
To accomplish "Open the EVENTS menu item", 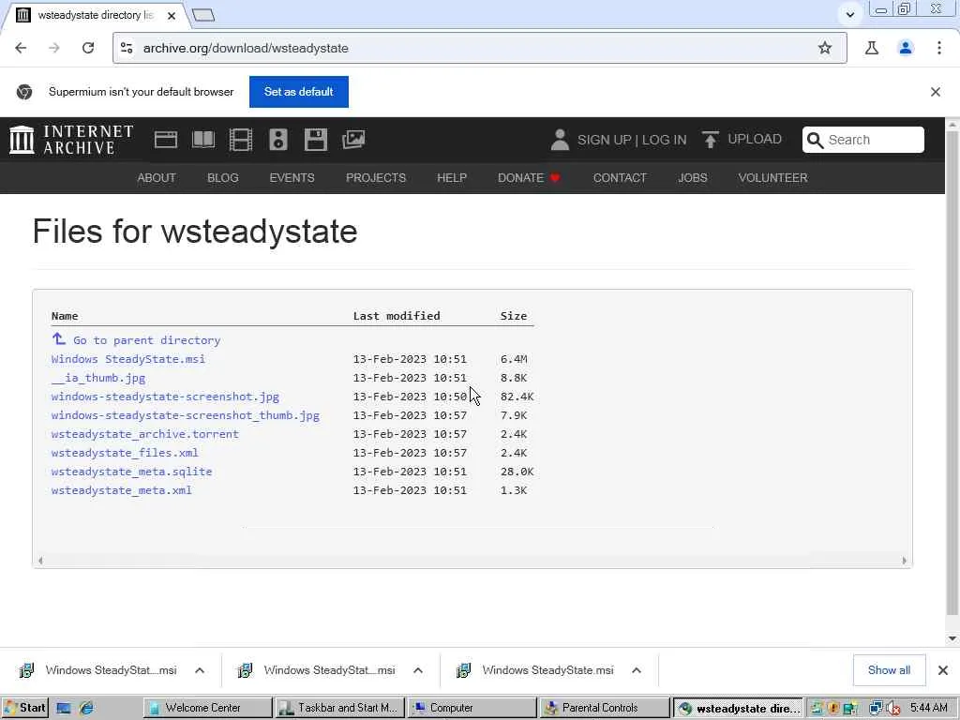I will click(292, 177).
